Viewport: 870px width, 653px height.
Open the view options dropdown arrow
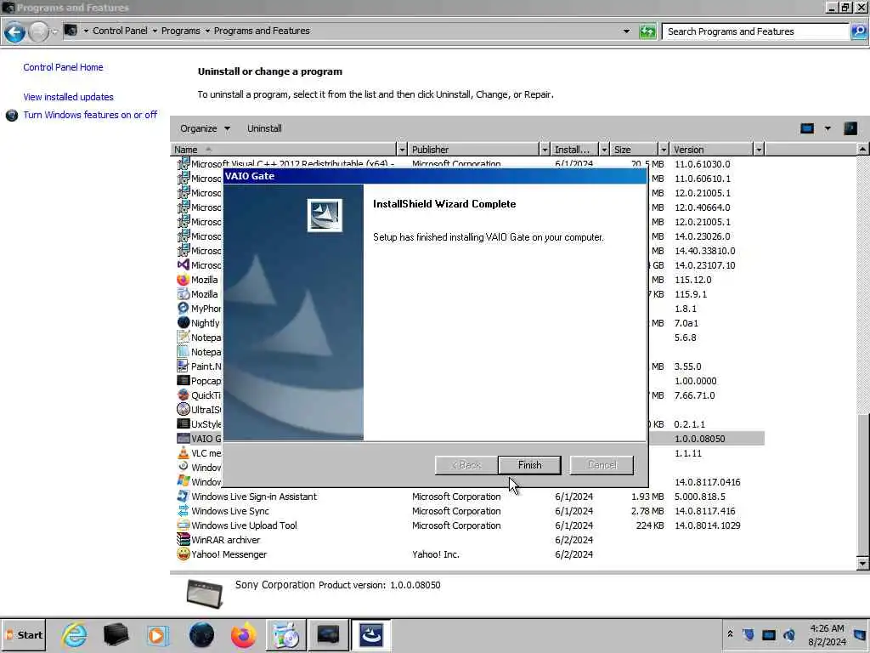pos(828,129)
